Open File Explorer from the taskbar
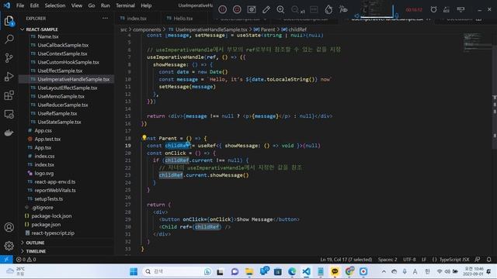This screenshot has width=497, height=279. [x=249, y=271]
